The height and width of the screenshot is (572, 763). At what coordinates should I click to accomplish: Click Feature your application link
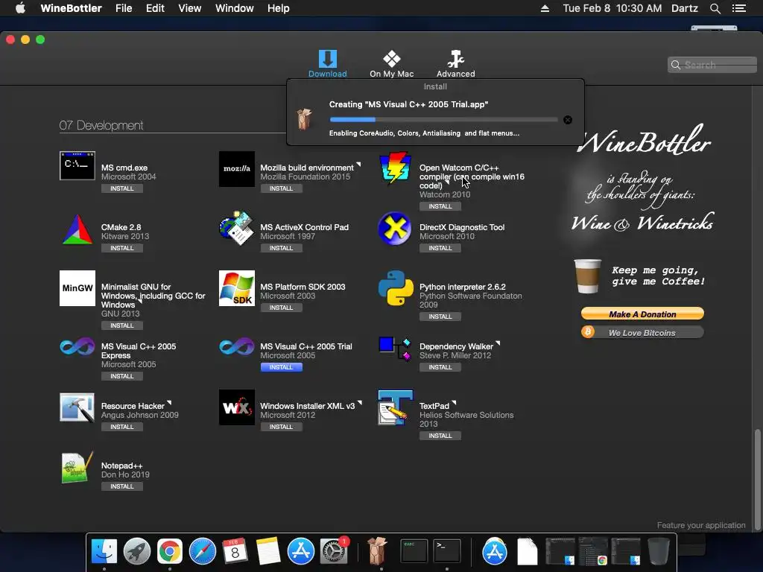click(x=700, y=525)
